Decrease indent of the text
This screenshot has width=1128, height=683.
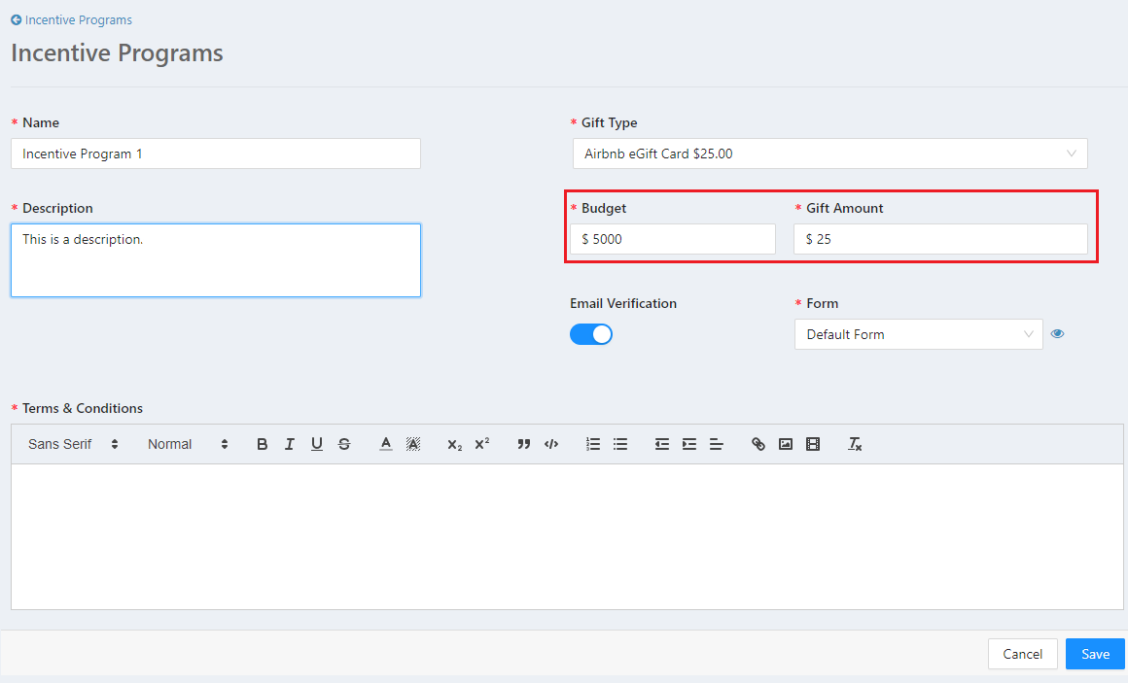(x=662, y=444)
